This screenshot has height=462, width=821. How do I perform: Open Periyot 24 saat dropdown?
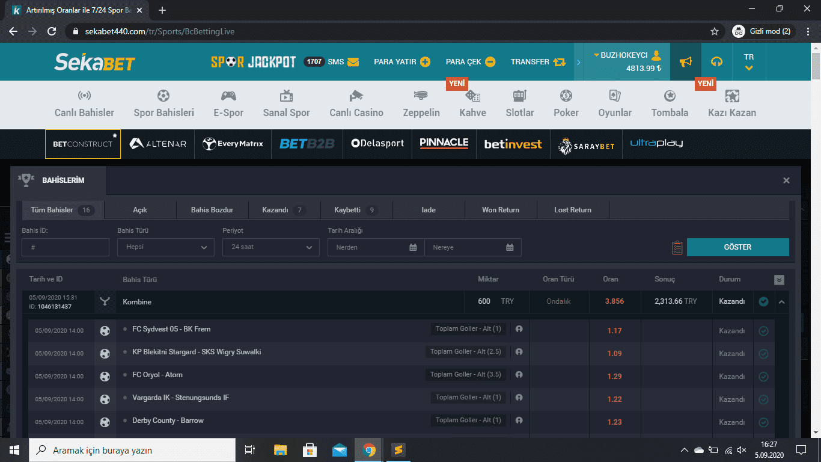pyautogui.click(x=271, y=247)
